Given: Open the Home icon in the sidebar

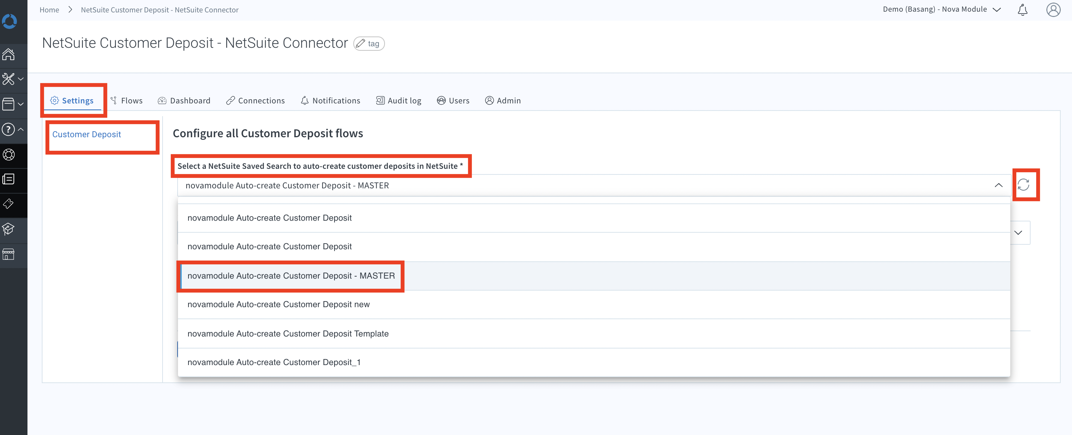Looking at the screenshot, I should [8, 54].
